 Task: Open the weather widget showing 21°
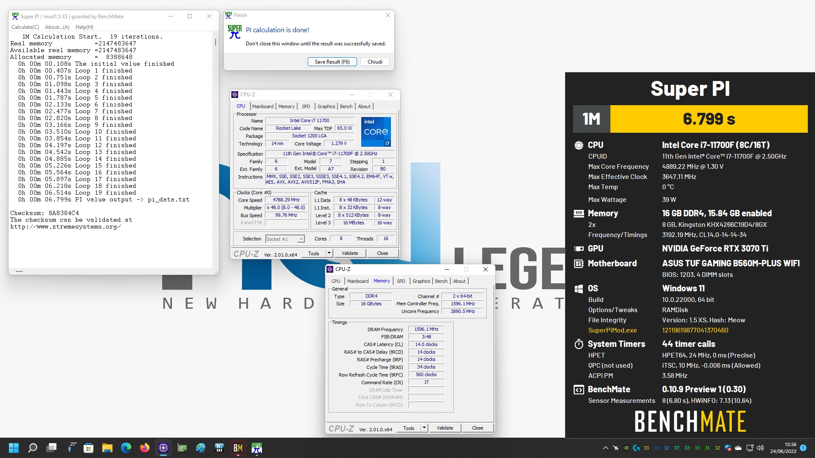tap(71, 448)
